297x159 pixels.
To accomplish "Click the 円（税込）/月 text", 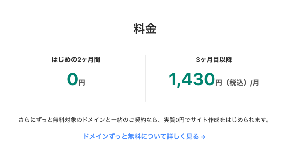I will point(237,83).
